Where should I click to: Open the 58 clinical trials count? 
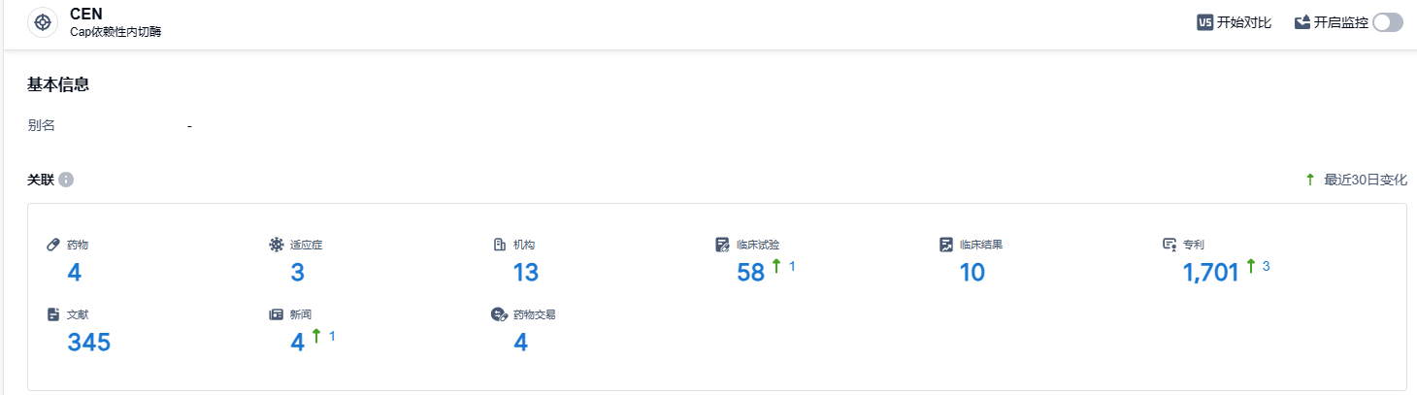[751, 273]
